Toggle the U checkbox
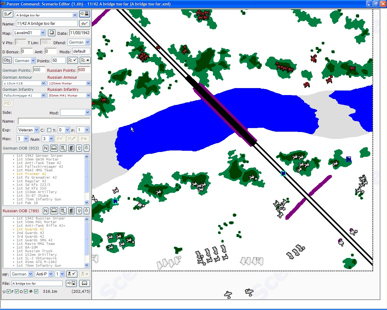 point(8,292)
